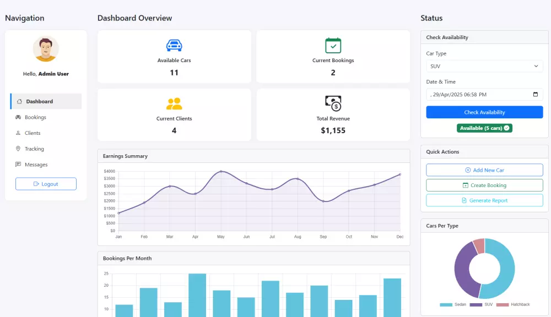
Task: Click the Check Availability panel header text
Action: pos(447,37)
